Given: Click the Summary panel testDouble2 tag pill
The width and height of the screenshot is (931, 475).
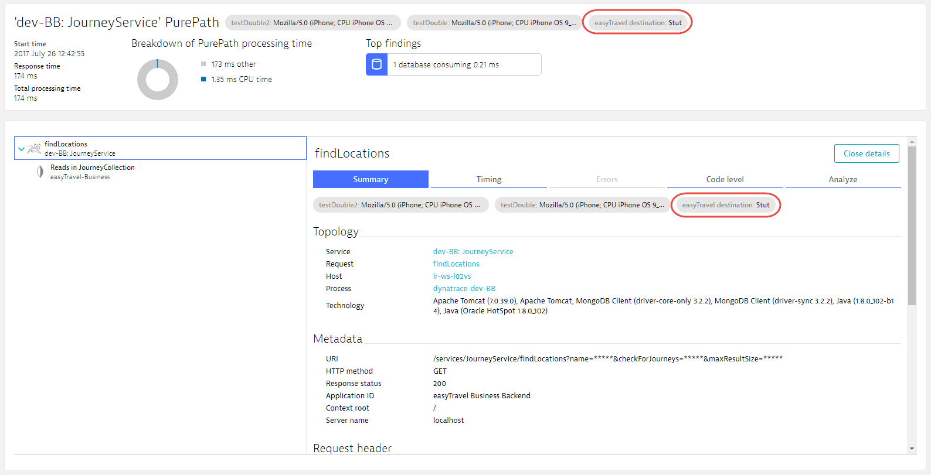Looking at the screenshot, I should click(x=400, y=205).
